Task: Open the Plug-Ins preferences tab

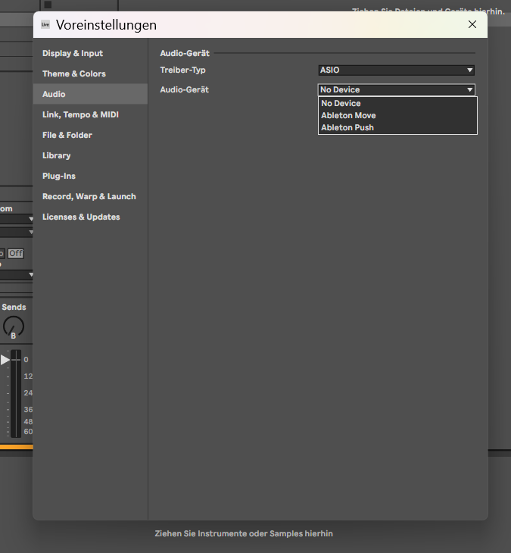Action: tap(59, 176)
